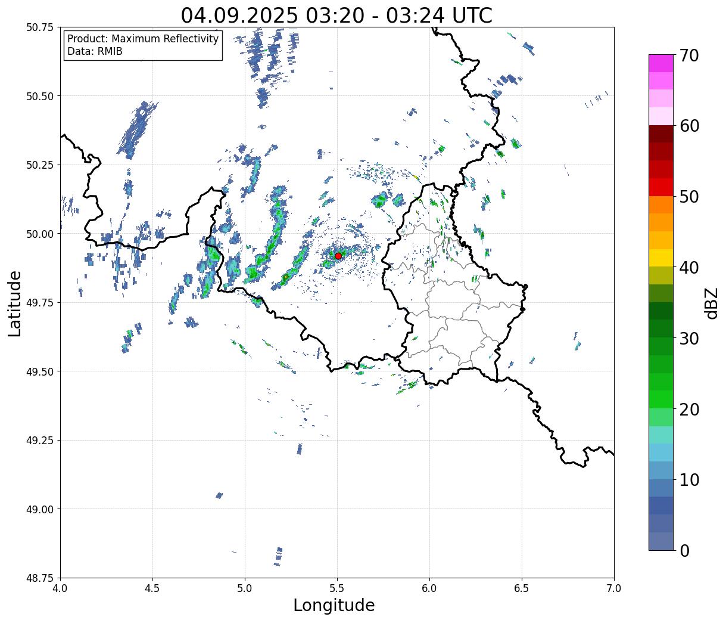This screenshot has height=620, width=726.
Task: Click the '49.75' latitude tick label
Action: click(x=40, y=303)
